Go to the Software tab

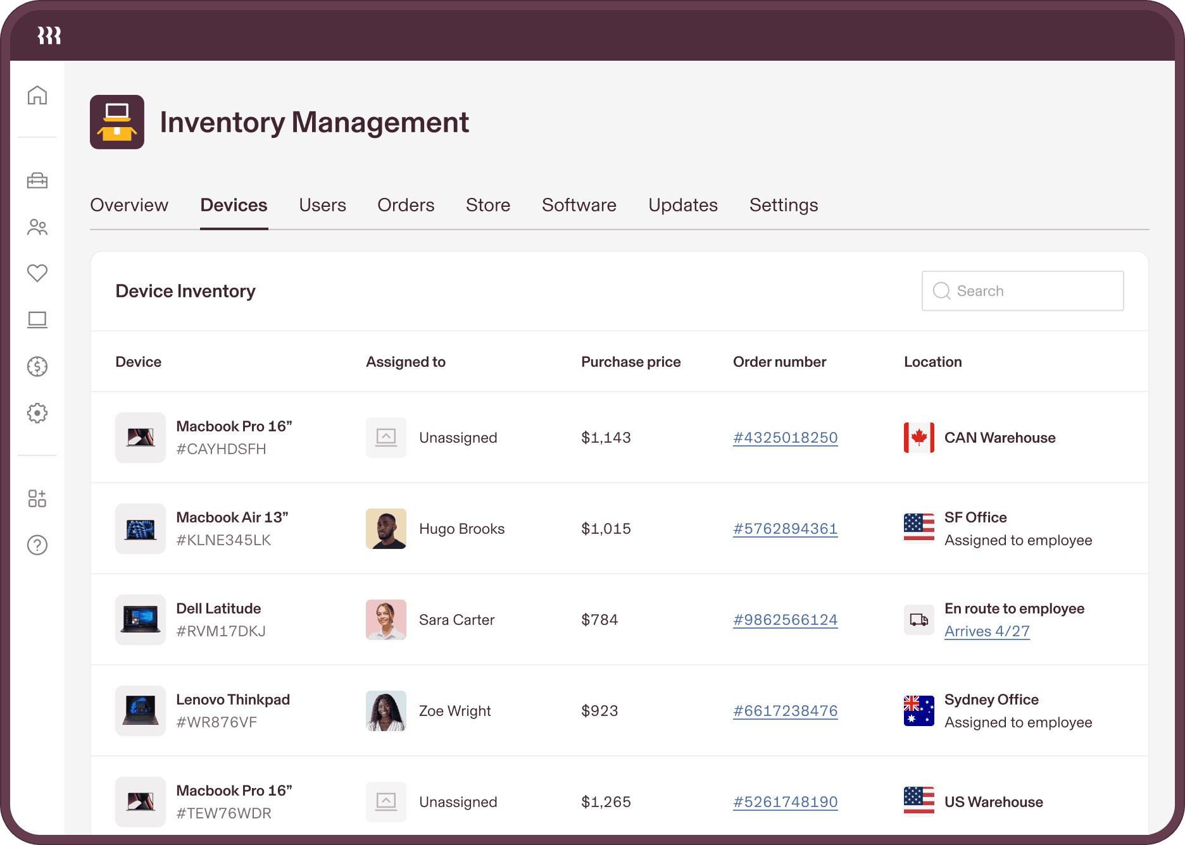click(x=579, y=205)
